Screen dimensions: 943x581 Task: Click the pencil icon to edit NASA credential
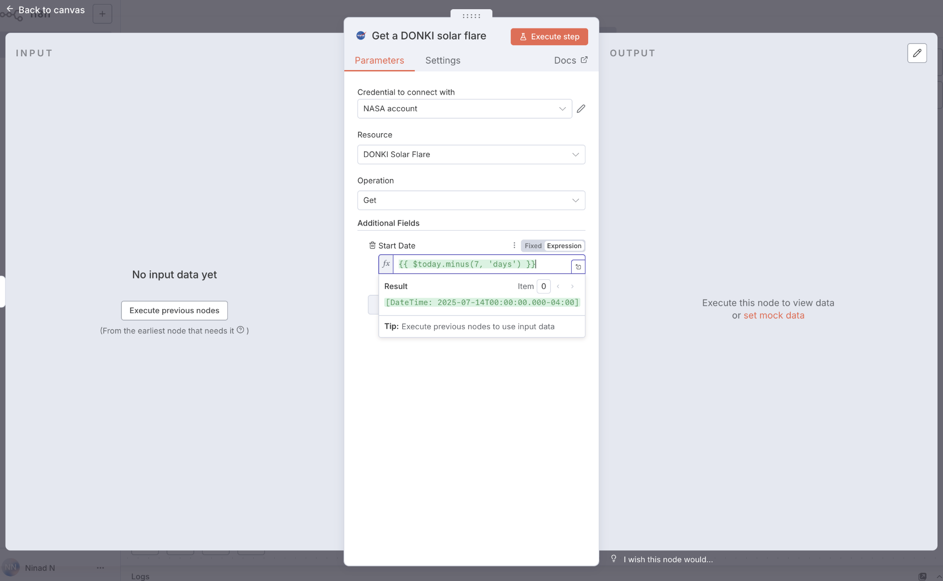coord(581,109)
